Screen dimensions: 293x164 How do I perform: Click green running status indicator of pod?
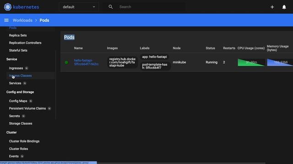click(x=66, y=62)
